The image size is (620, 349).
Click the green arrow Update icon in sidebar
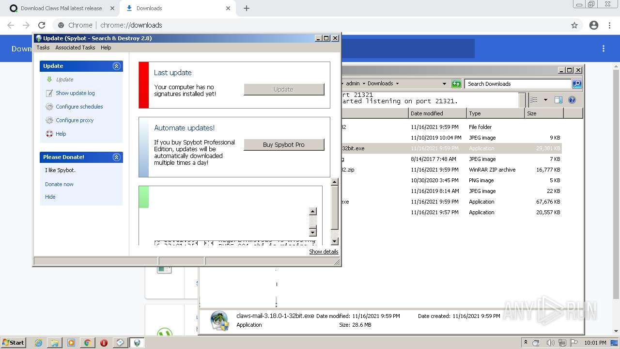49,79
